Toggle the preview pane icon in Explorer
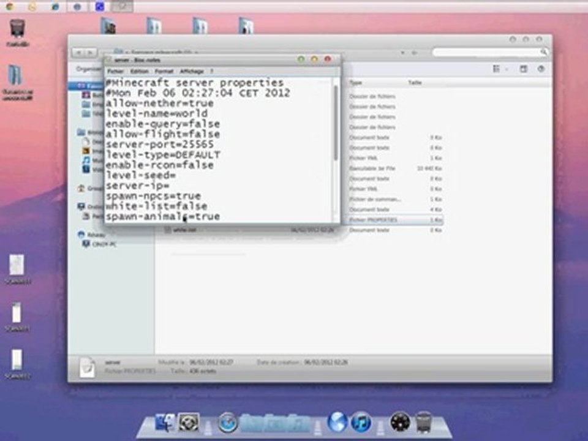This screenshot has height=441, width=588. 524,69
